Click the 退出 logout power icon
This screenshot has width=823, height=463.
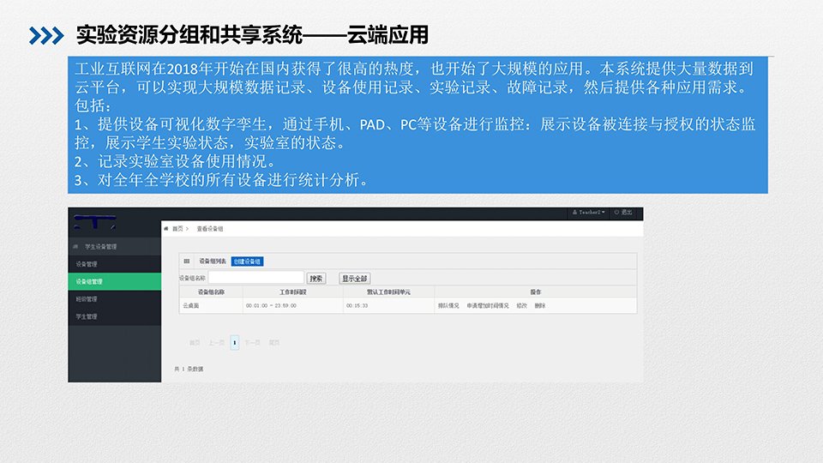(616, 212)
